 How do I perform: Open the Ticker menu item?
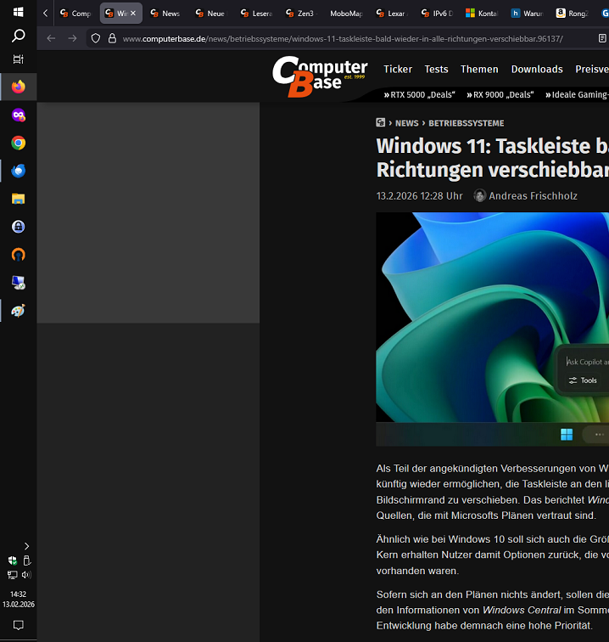click(x=398, y=69)
